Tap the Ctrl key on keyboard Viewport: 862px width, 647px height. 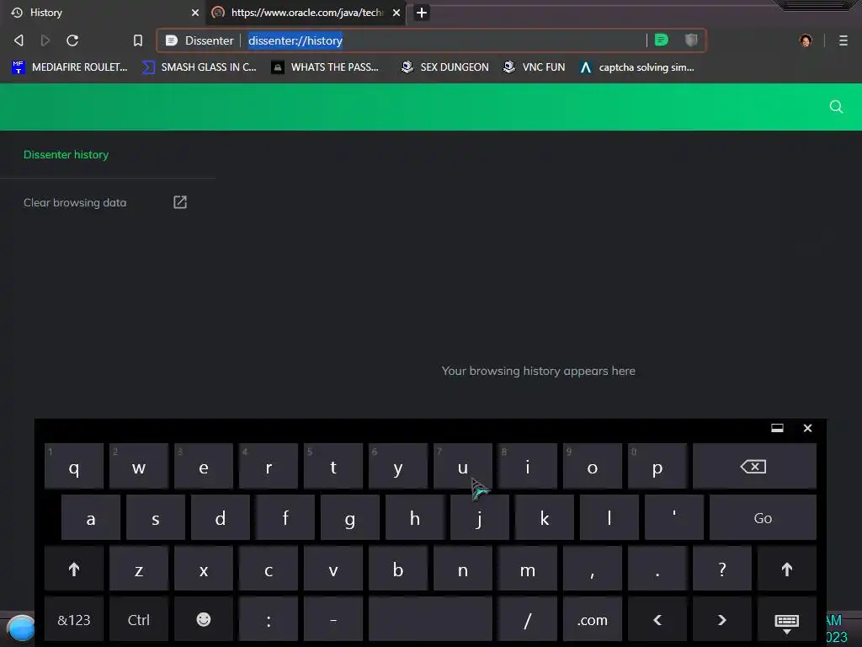[x=139, y=620]
